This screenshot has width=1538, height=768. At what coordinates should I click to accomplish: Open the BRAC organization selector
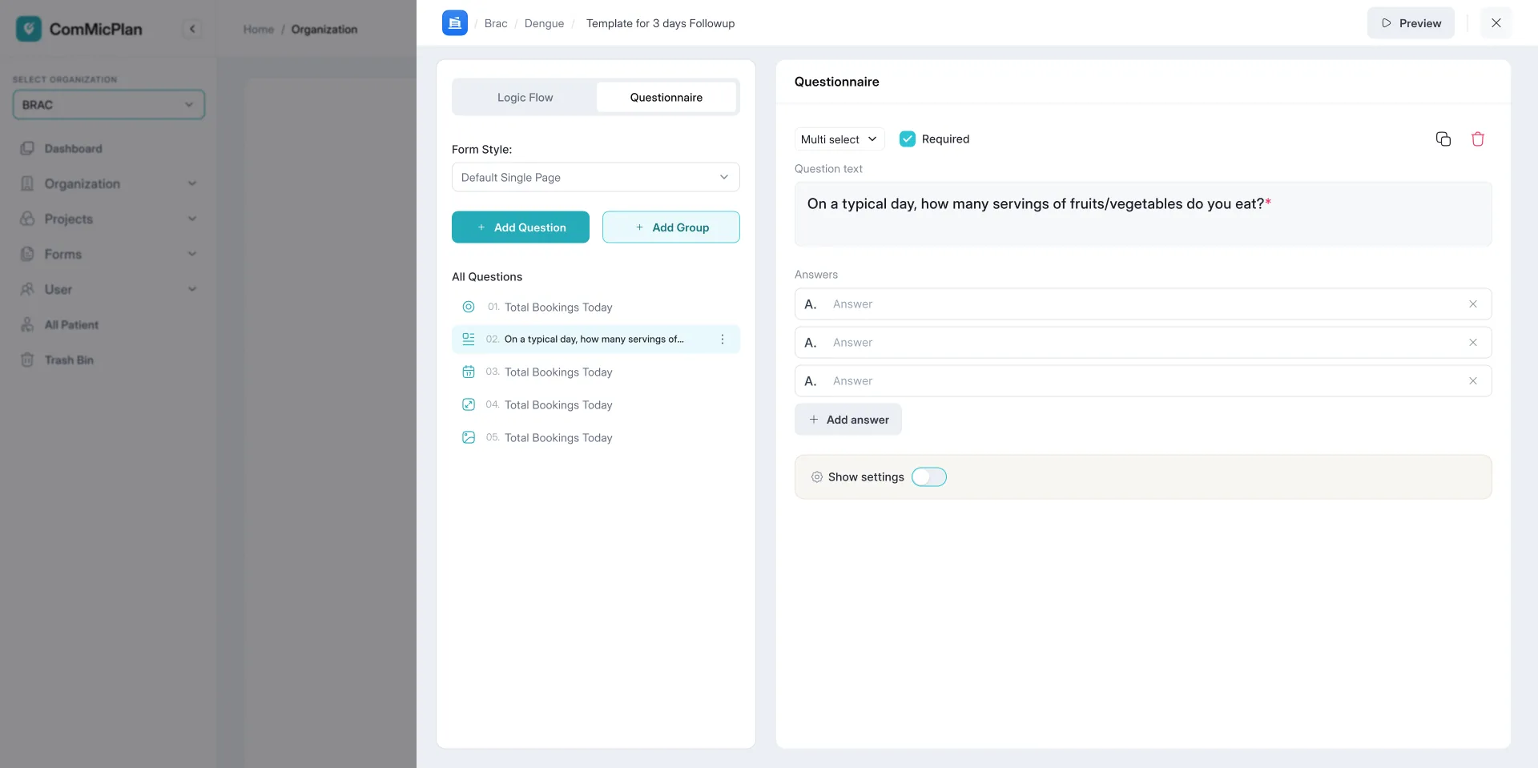(109, 105)
